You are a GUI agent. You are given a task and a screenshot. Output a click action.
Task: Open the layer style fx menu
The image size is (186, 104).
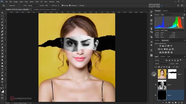point(166,103)
